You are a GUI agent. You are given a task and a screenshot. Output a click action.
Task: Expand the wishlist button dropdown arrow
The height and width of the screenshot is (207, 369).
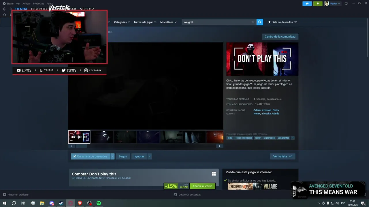(112, 156)
